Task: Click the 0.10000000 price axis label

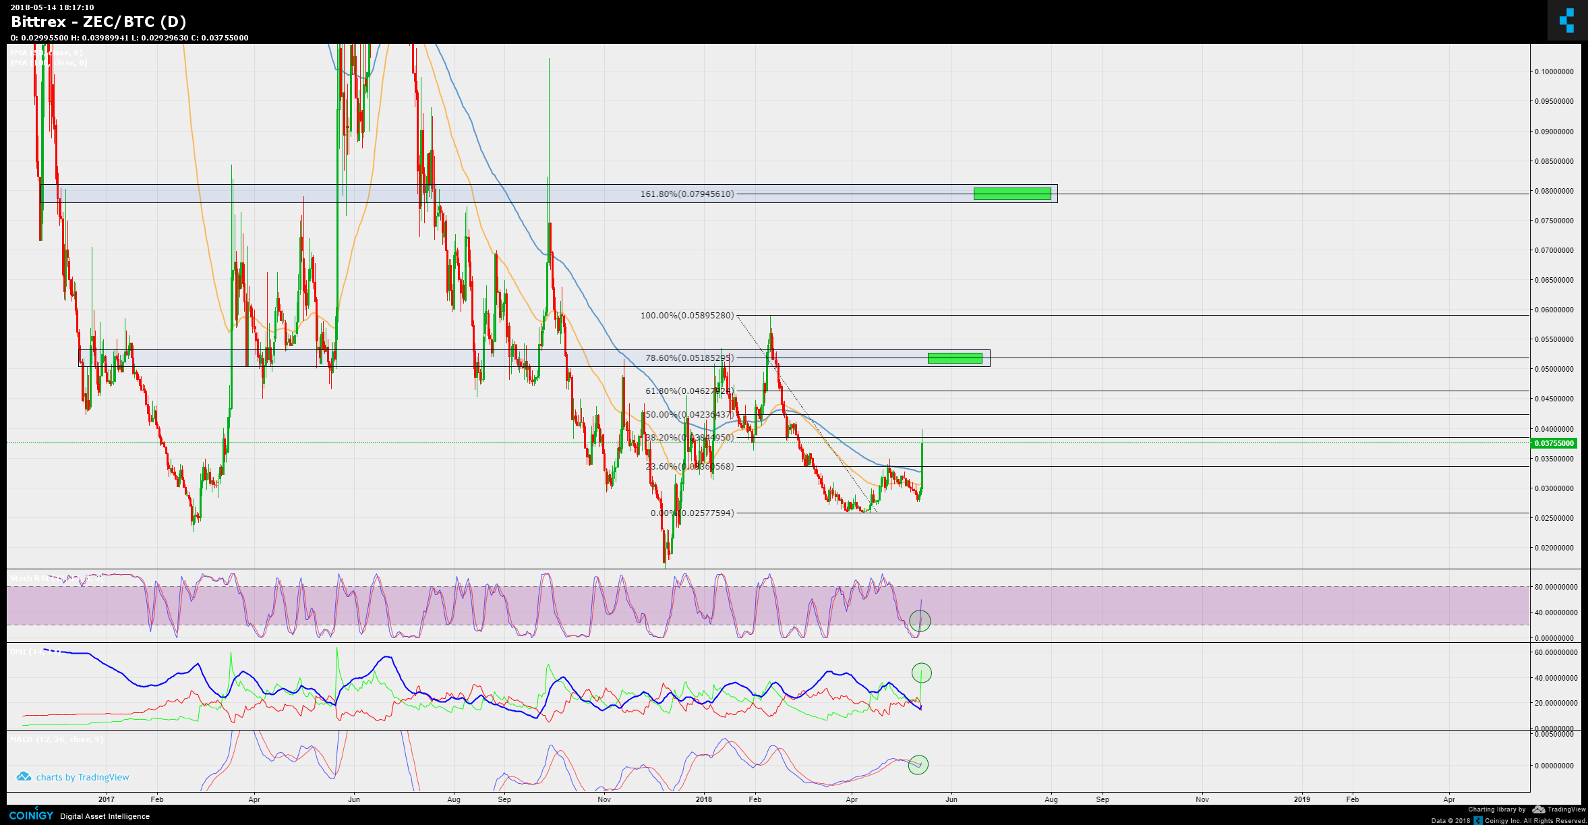Action: click(1554, 72)
